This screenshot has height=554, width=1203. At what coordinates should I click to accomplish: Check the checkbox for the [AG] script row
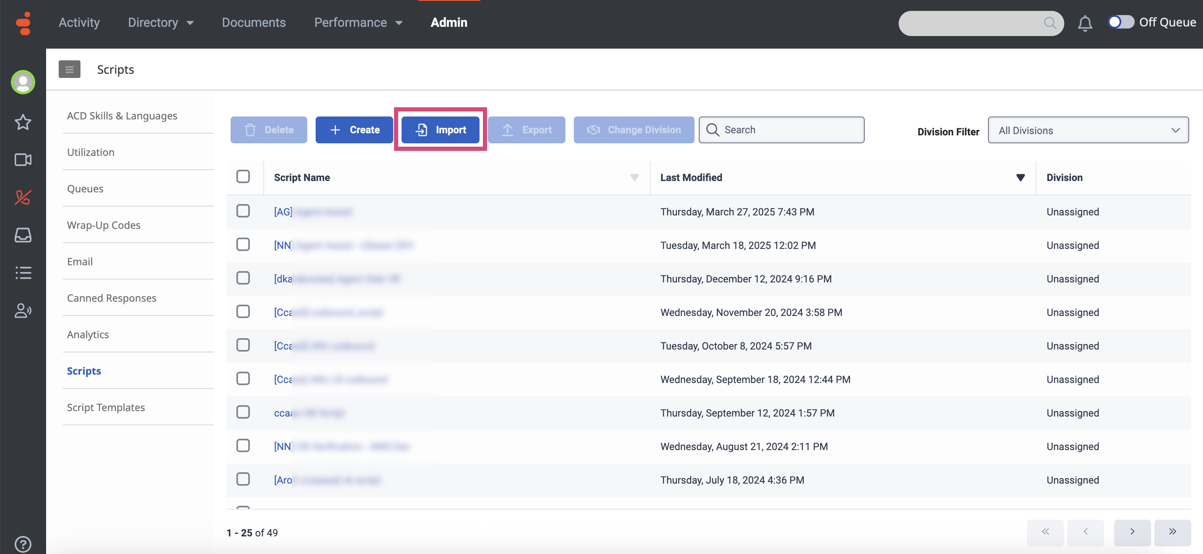point(243,211)
